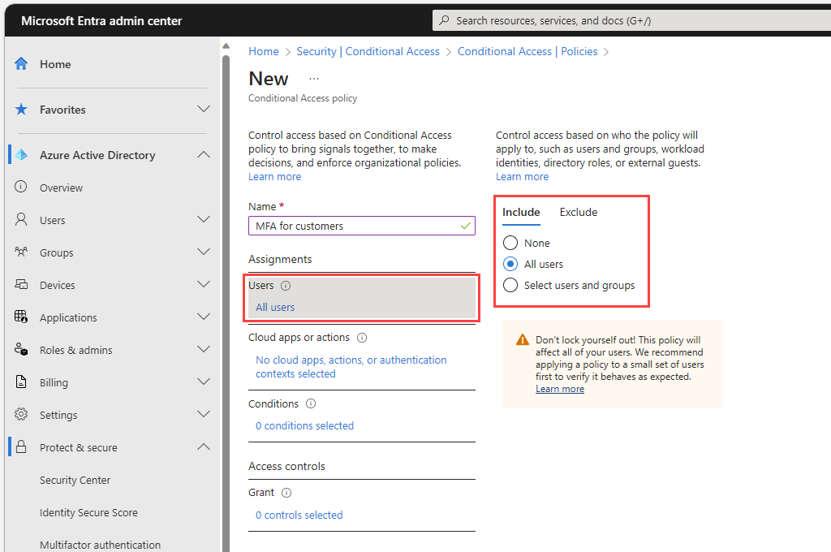Click Learn more in lockout warning

560,389
